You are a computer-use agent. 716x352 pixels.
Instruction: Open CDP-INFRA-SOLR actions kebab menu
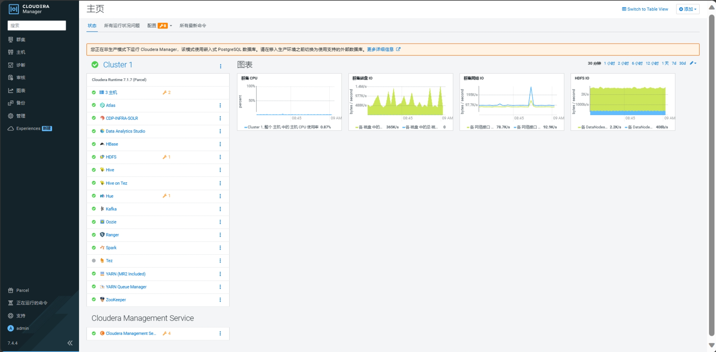[x=220, y=118]
